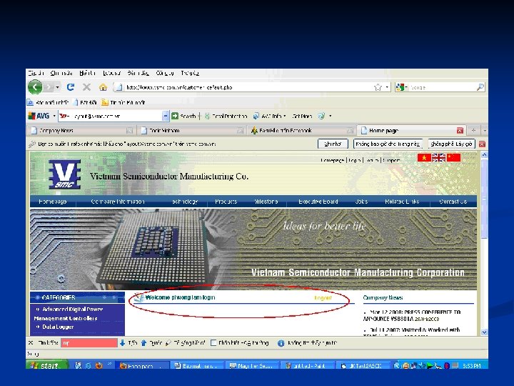Click the search magnifier in Google box
514x386 pixels.
pos(480,87)
